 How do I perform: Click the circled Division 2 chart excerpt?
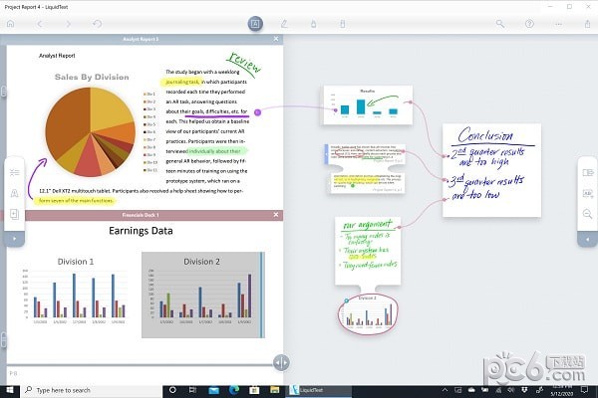click(x=368, y=313)
